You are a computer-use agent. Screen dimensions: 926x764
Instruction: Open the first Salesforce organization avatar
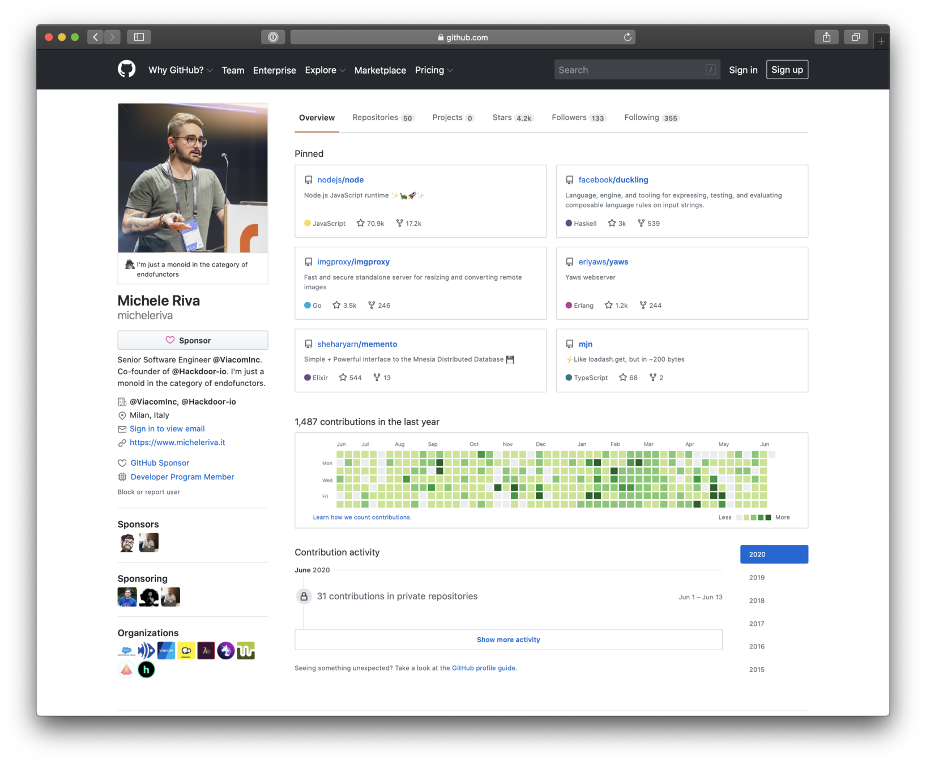[126, 651]
